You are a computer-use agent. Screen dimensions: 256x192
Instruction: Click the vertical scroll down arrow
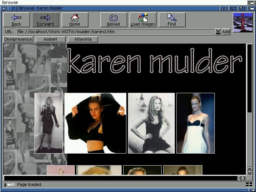tap(250, 173)
